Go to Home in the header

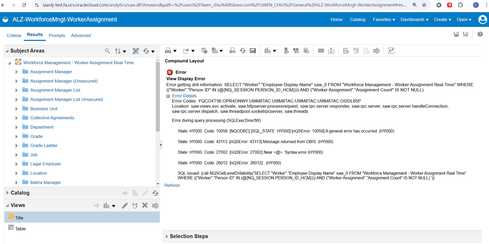[x=337, y=19]
